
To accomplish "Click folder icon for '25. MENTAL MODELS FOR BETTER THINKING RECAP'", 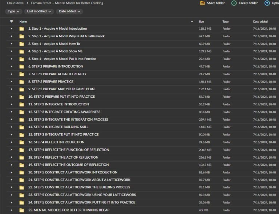I will point(22,210).
